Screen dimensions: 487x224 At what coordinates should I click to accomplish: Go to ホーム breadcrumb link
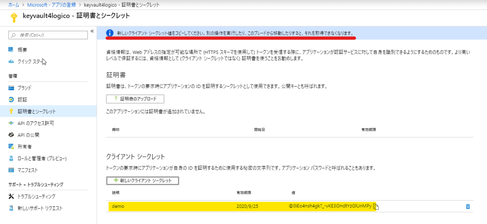tap(13, 4)
